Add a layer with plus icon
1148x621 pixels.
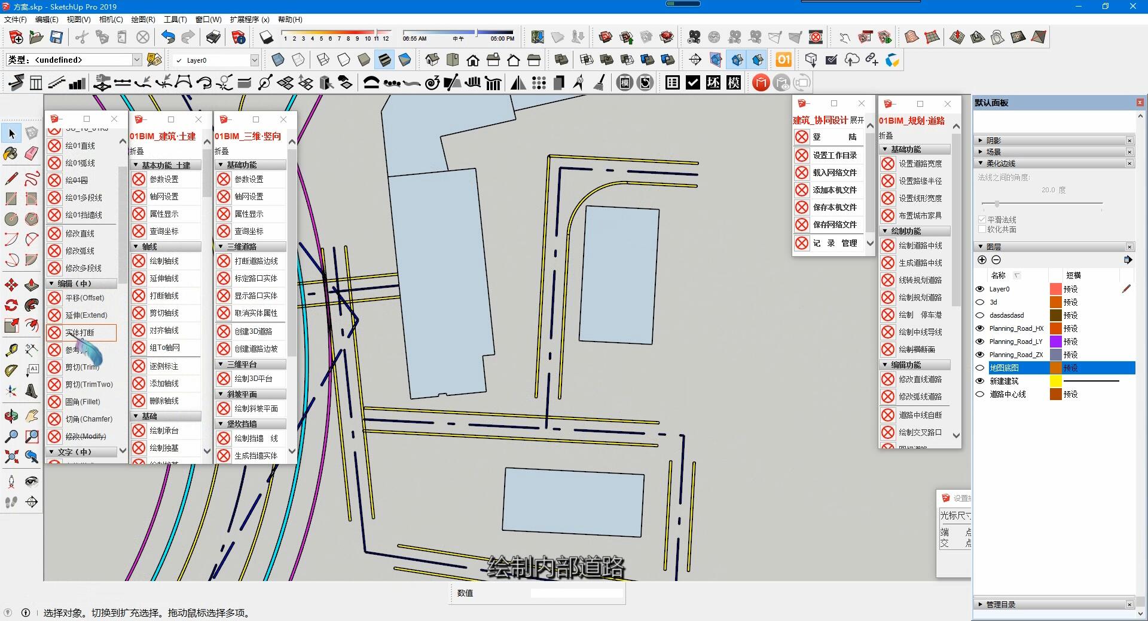(982, 260)
